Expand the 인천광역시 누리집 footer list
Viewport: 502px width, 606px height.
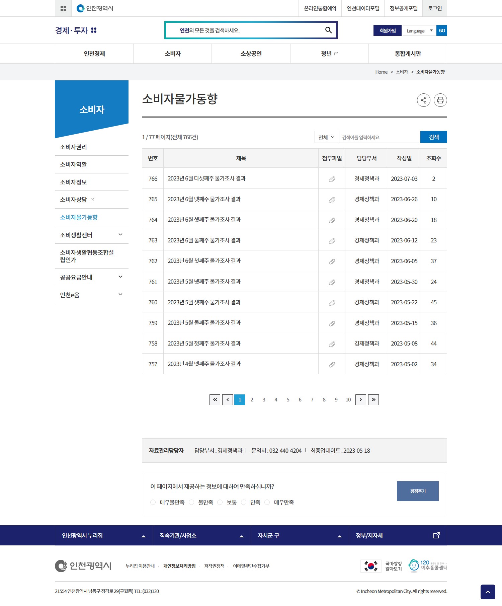point(104,535)
